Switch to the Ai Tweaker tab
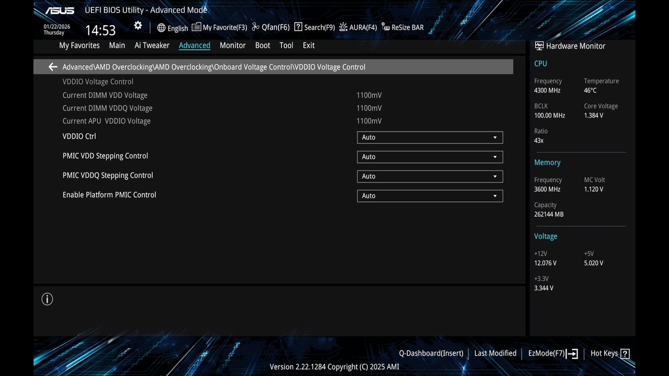This screenshot has width=669, height=376. [x=152, y=45]
